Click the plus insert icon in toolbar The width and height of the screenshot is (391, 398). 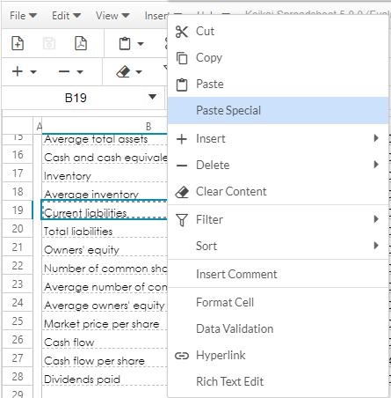[18, 71]
